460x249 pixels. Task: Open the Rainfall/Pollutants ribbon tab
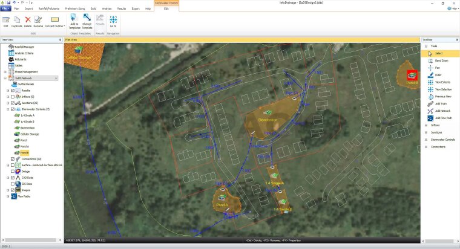[x=48, y=9]
